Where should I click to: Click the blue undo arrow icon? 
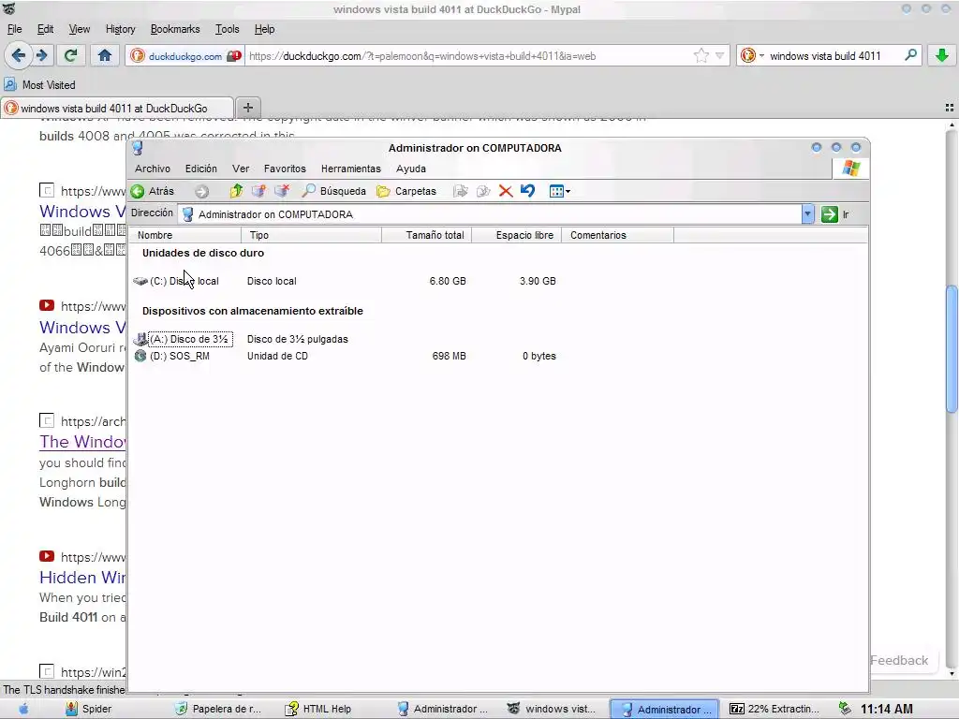[528, 191]
